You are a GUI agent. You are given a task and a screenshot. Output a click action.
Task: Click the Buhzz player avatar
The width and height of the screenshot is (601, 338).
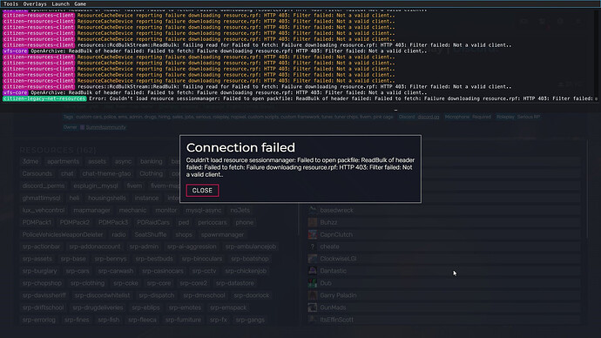point(313,222)
